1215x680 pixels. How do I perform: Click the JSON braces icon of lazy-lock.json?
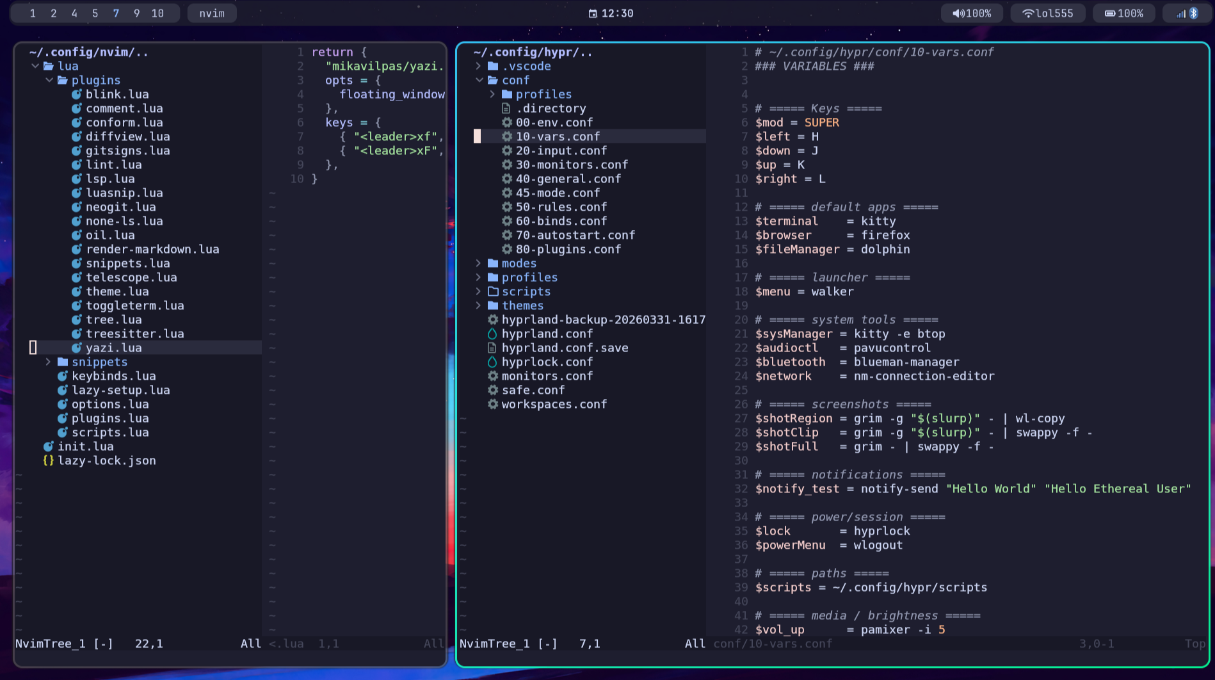(x=48, y=460)
